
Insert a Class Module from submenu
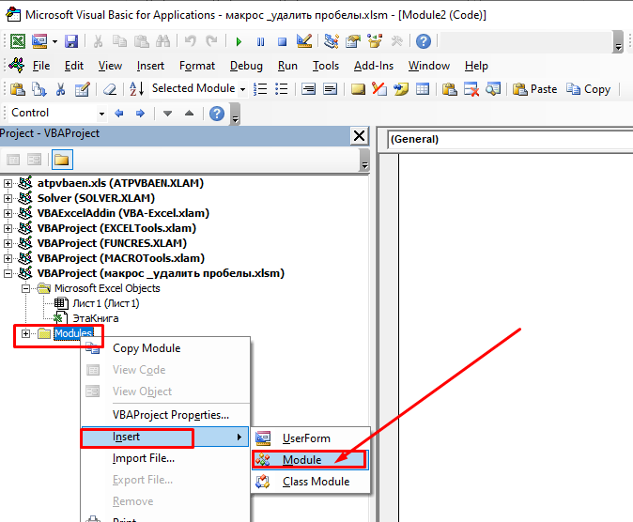pos(311,482)
